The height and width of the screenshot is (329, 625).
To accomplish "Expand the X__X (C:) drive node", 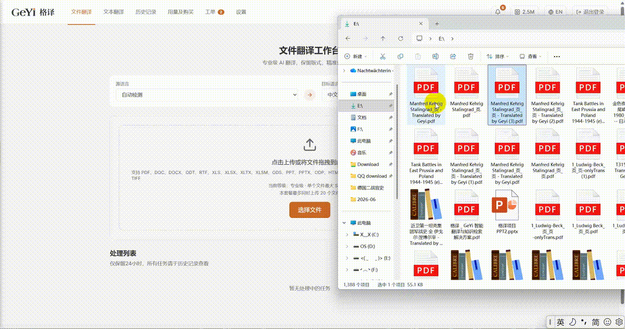I will pyautogui.click(x=347, y=235).
